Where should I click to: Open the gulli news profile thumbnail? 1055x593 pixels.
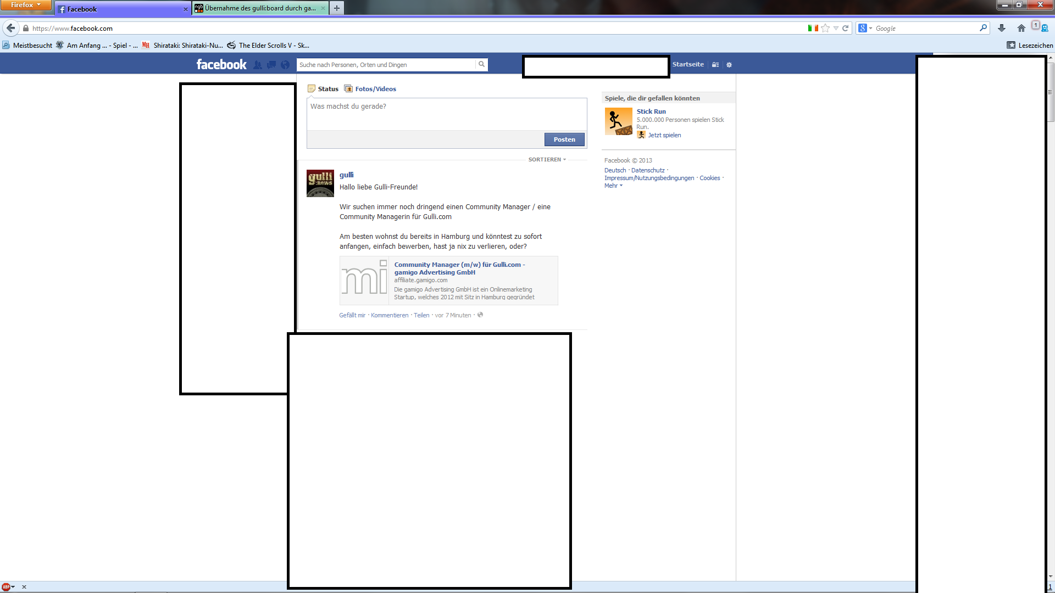pyautogui.click(x=320, y=183)
